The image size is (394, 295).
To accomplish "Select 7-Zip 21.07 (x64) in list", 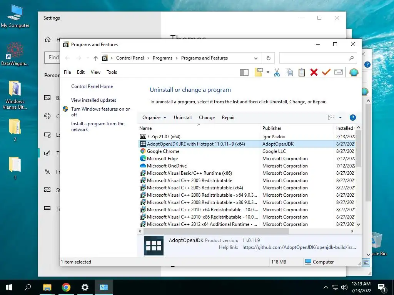I will pyautogui.click(x=164, y=137).
